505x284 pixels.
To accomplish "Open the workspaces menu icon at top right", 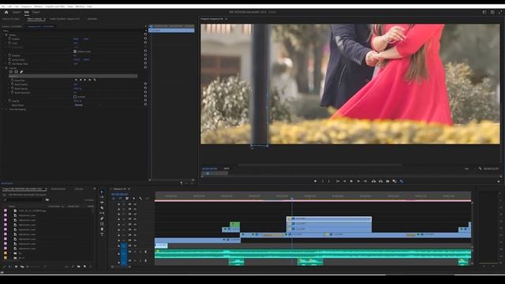I will pos(484,13).
